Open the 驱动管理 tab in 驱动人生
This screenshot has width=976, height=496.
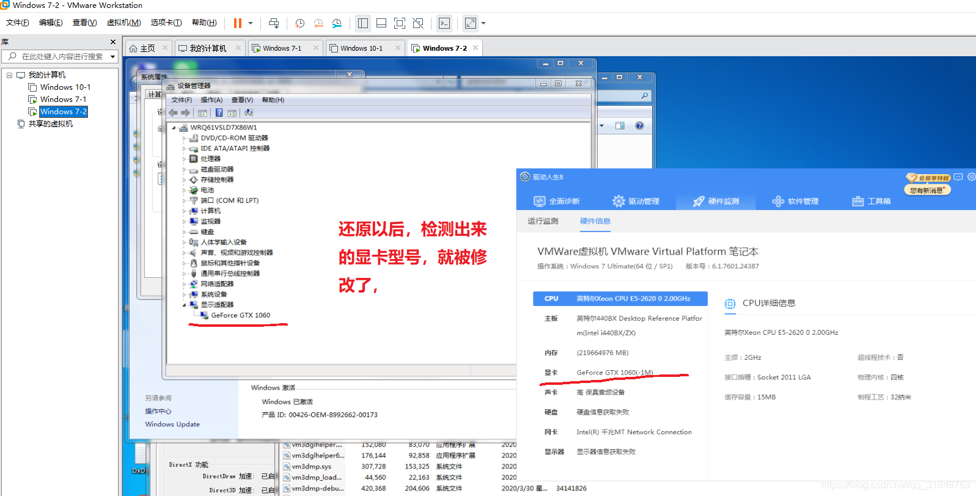coord(636,201)
